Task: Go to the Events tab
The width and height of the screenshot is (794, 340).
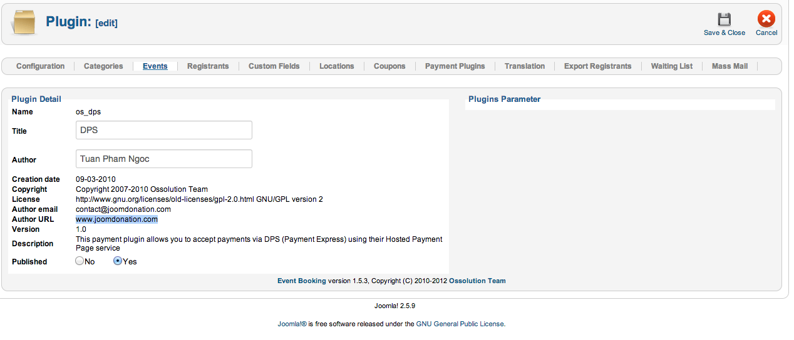Action: tap(155, 66)
